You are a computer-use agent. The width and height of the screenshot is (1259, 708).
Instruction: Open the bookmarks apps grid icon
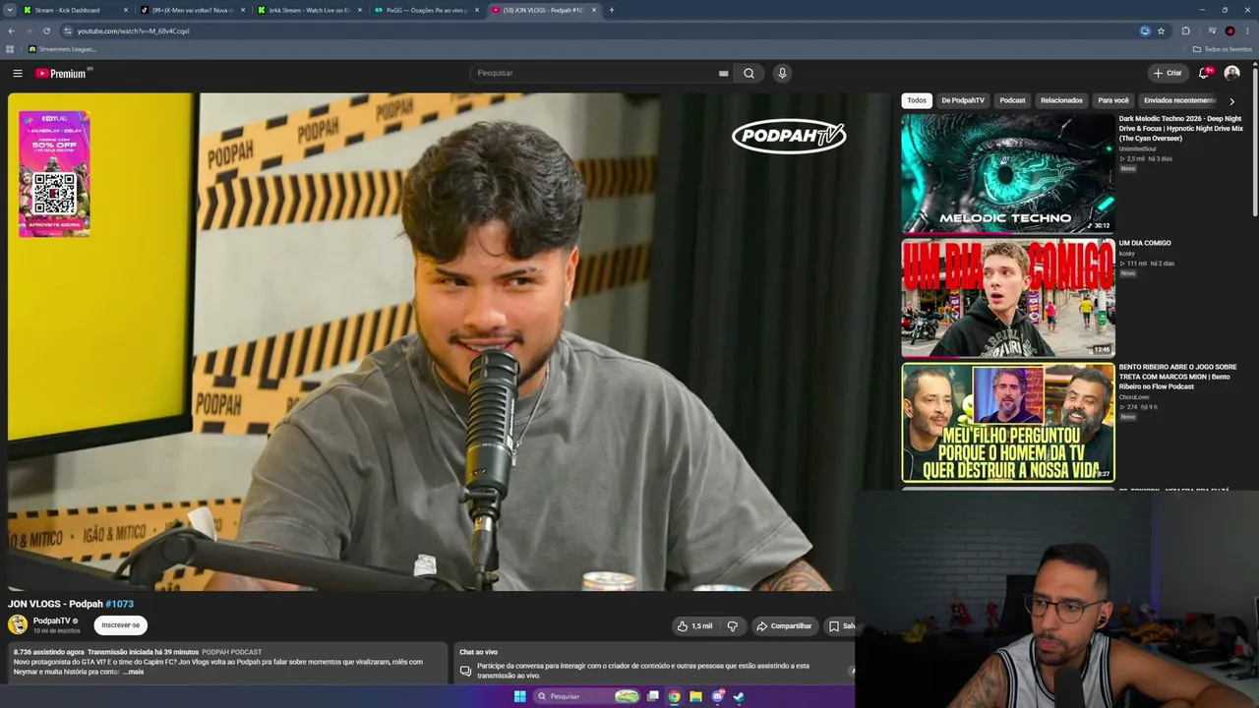point(11,49)
